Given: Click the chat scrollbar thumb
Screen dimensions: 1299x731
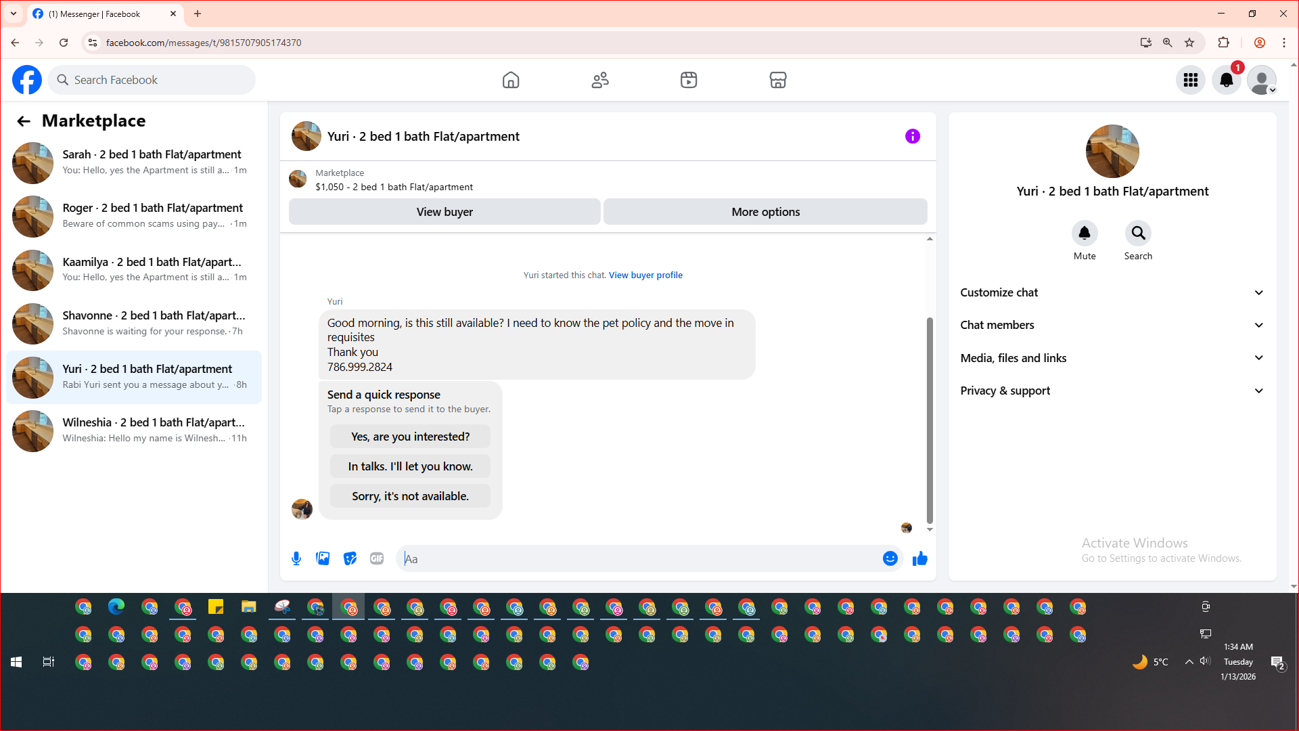Looking at the screenshot, I should [930, 420].
